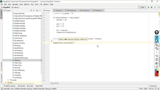The height and width of the screenshot is (90, 160).
Task: Open the pen nib annotation logo
Action: tap(157, 32)
